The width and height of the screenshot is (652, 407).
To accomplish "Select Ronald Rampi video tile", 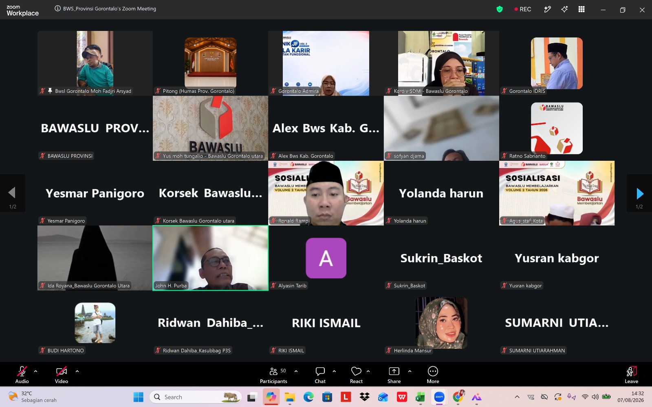I will coord(326,193).
